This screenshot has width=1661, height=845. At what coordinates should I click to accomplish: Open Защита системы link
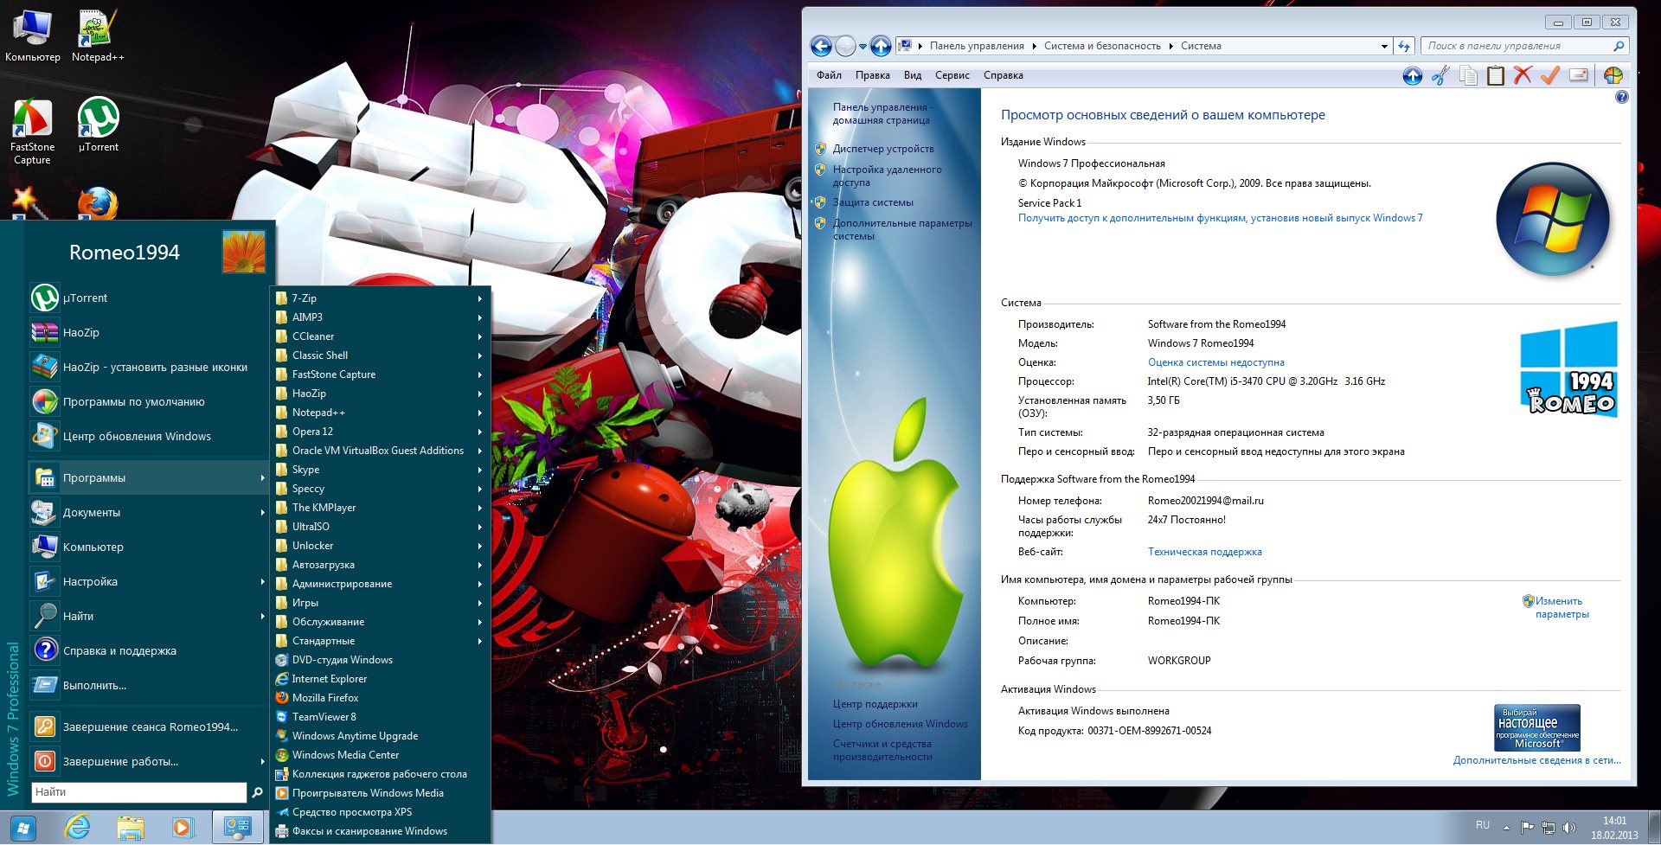pos(873,202)
